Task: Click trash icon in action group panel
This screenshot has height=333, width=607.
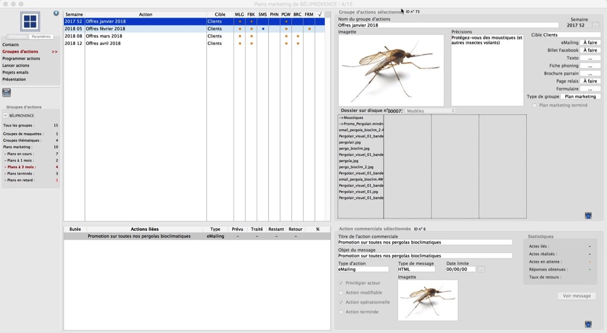Action: [x=588, y=215]
